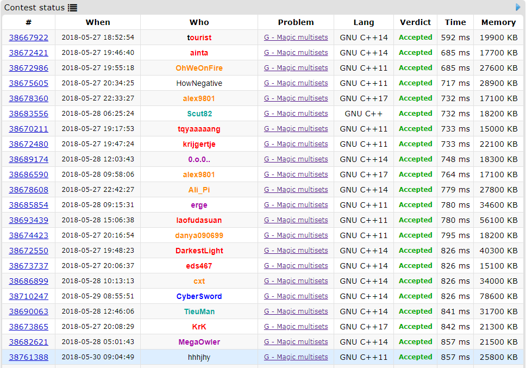Open submission 38683556

click(x=28, y=114)
